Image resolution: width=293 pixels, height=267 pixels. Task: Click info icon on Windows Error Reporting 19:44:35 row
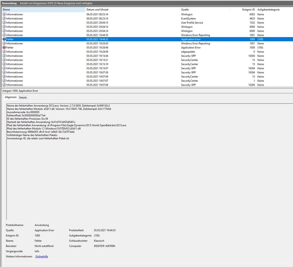click(x=4, y=35)
